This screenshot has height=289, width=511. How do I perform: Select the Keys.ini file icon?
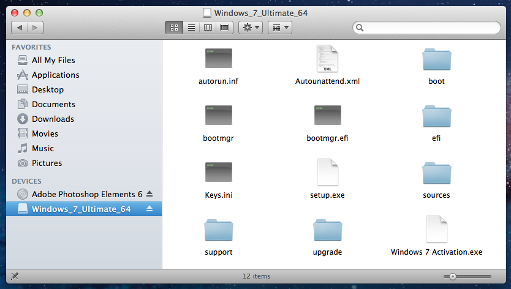pos(219,172)
